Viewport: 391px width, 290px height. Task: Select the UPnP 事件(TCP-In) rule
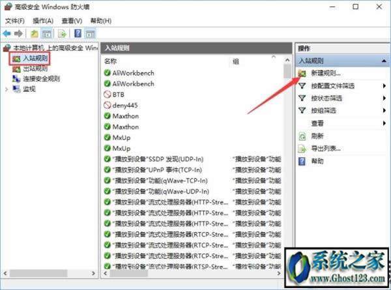[157, 170]
